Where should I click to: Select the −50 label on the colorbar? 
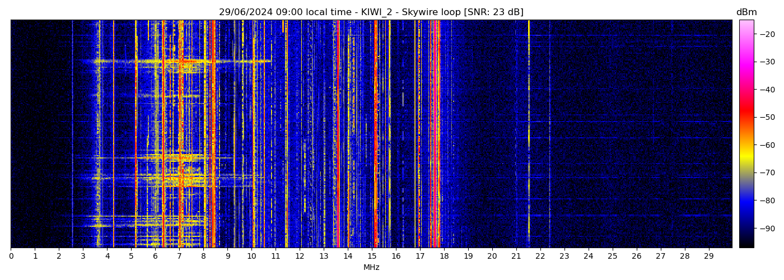tap(766, 117)
